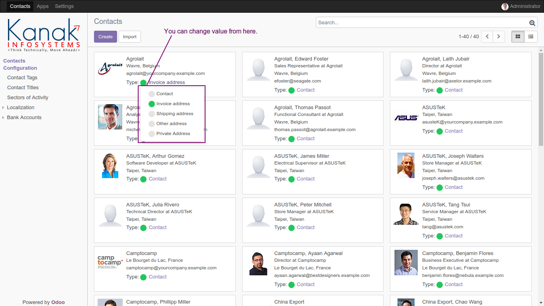Open the Camptocamp, Phillipp Miller card
This screenshot has width=544, height=306.
tap(165, 300)
